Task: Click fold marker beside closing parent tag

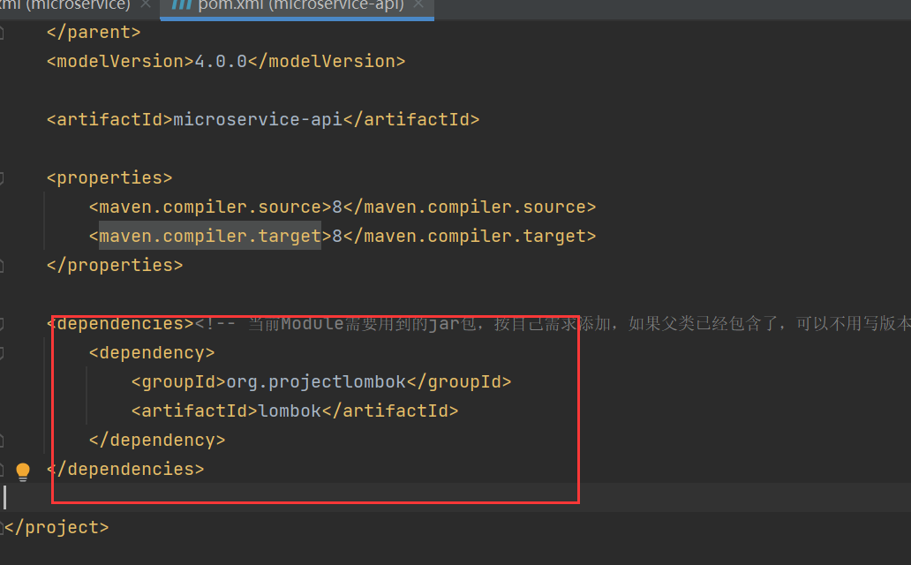Action: tap(2, 33)
